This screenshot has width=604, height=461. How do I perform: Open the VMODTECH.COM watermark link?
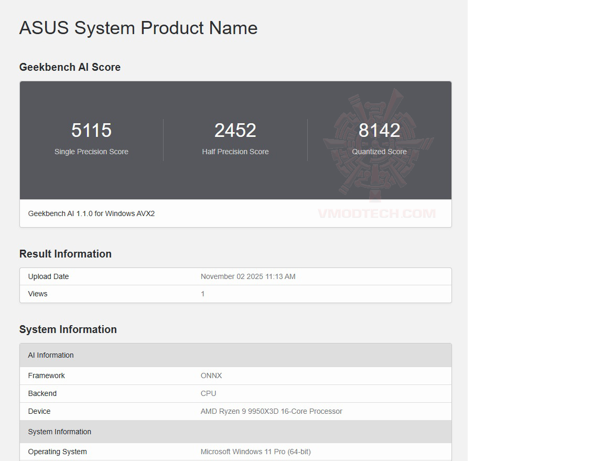375,213
